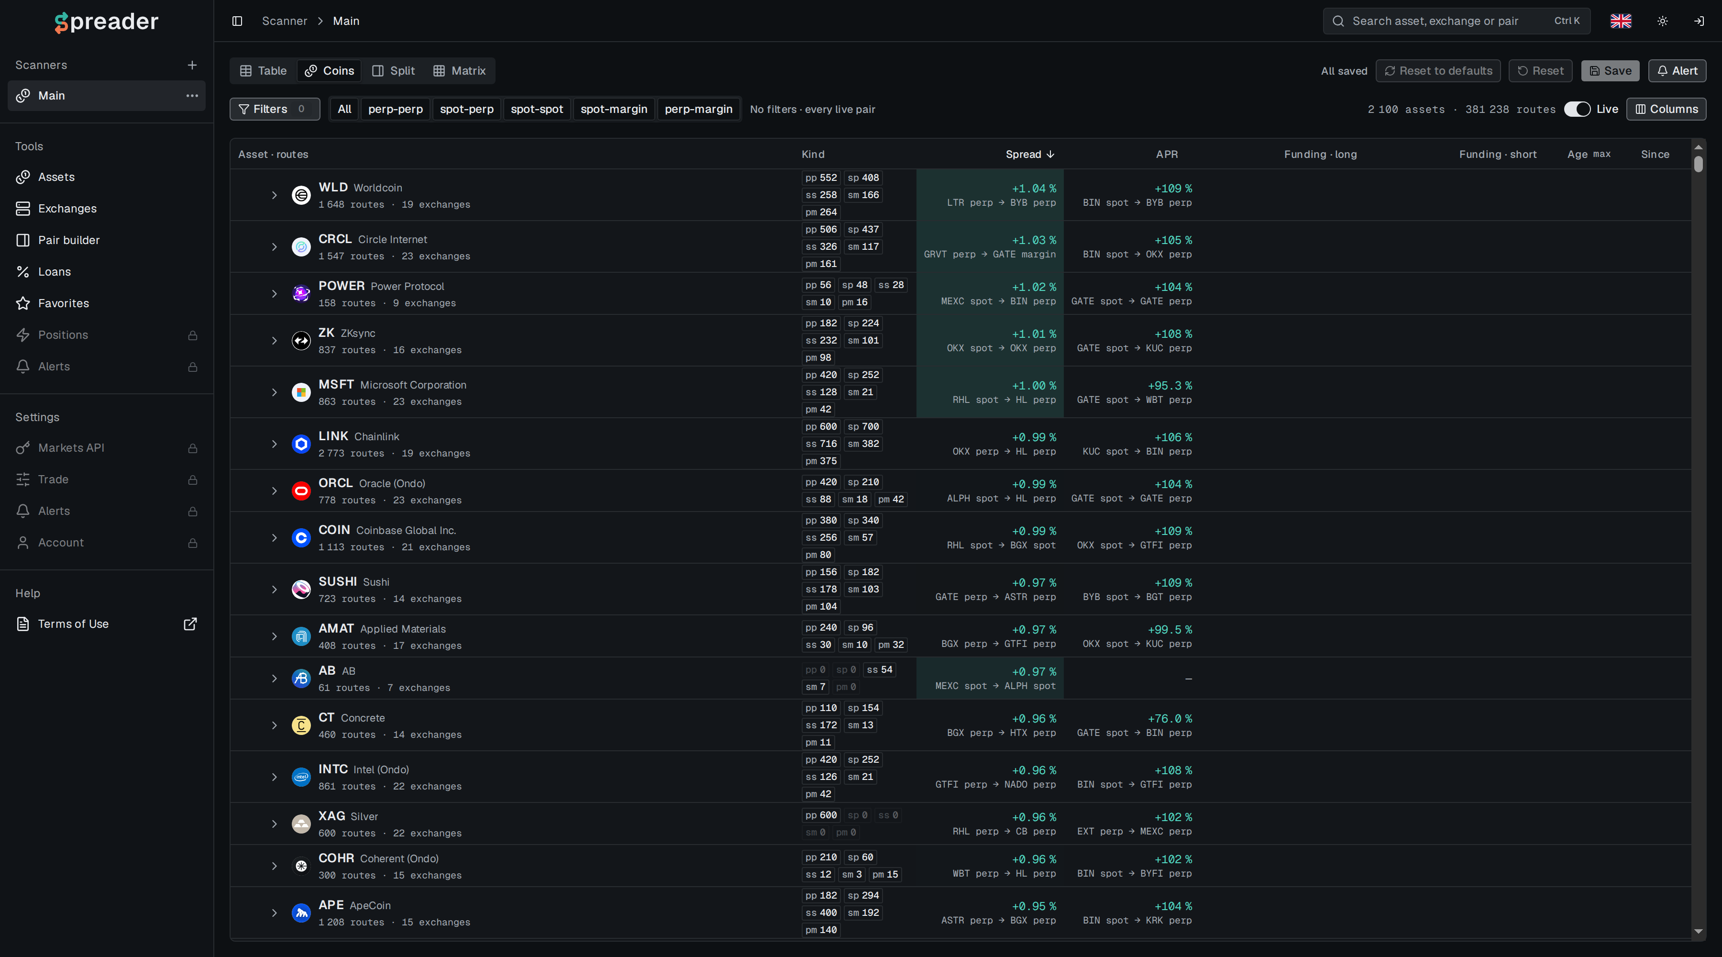Expand the ZK ZKsync row
Viewport: 1722px width, 957px height.
(x=274, y=340)
